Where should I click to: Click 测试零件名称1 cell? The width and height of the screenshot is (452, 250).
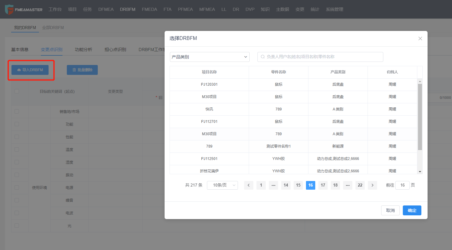tap(278, 146)
